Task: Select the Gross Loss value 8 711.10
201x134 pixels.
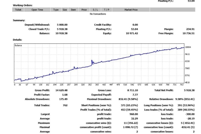Action: click(132, 90)
